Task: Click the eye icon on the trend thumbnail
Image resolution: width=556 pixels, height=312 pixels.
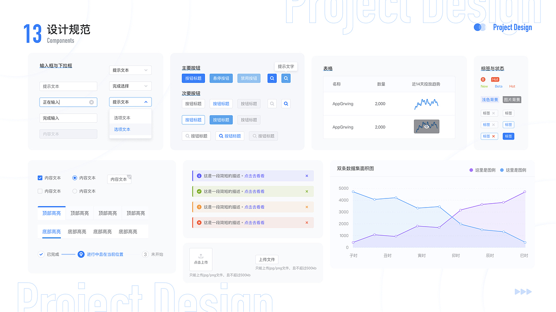Action: 427,127
